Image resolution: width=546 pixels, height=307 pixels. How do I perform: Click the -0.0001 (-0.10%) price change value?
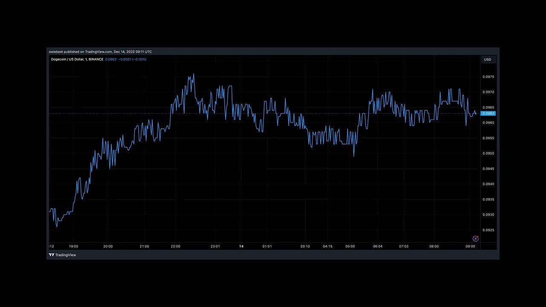[x=132, y=59]
